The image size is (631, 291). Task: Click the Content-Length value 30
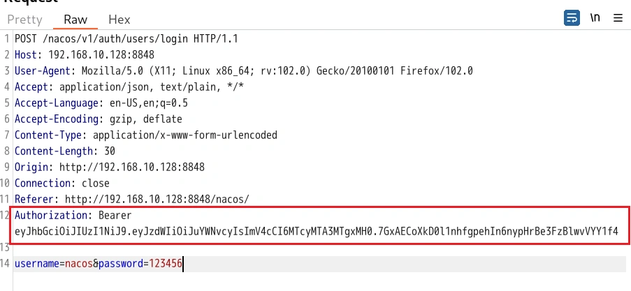coord(110,151)
